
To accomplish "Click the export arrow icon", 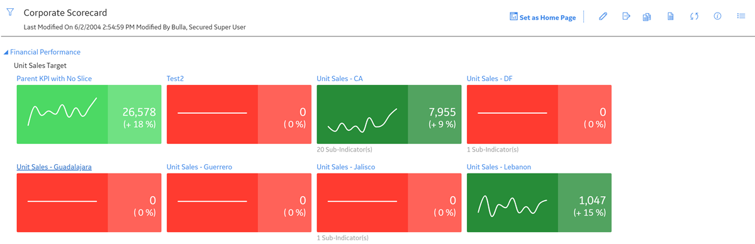I will [626, 16].
